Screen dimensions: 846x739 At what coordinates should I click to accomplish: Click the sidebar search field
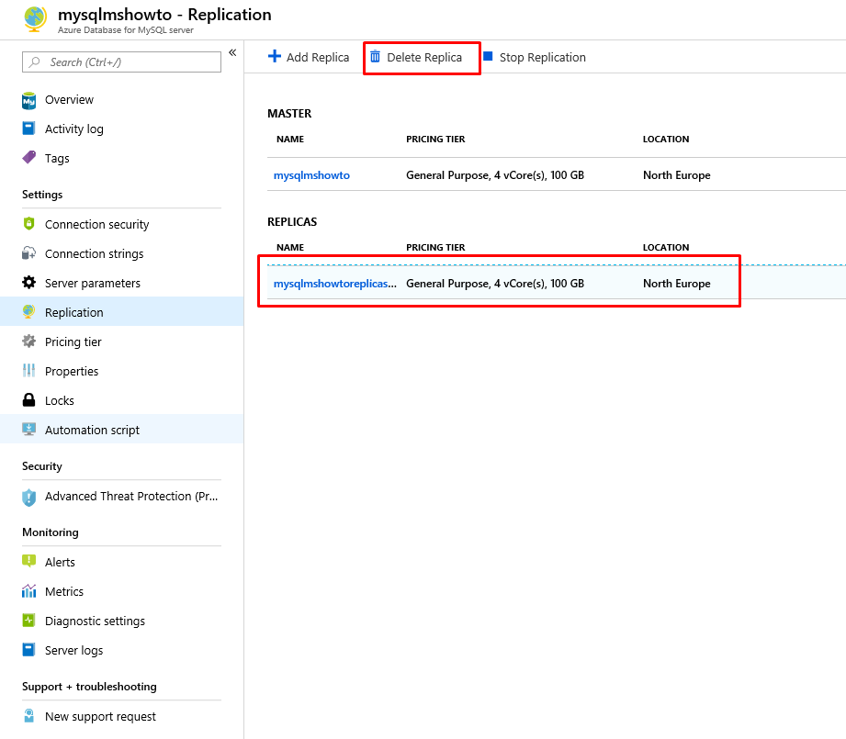(121, 62)
